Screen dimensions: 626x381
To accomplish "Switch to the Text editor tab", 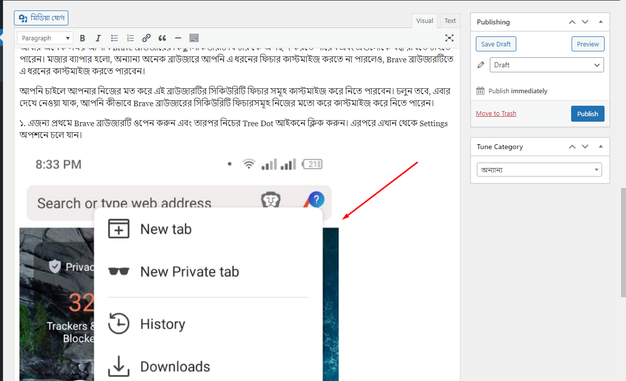I will pyautogui.click(x=449, y=20).
